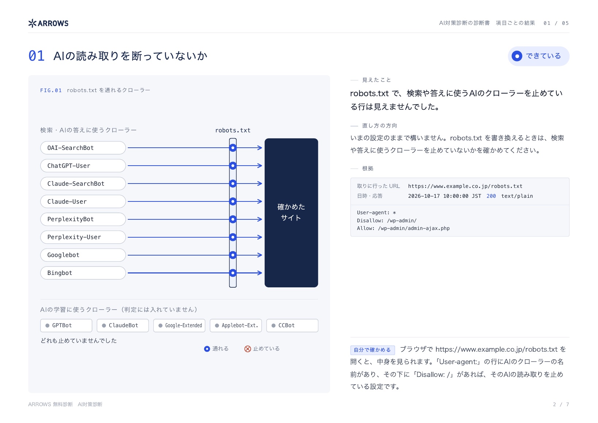Click the pass marker on the PerplexityBot line
This screenshot has width=598, height=423.
pos(233,219)
